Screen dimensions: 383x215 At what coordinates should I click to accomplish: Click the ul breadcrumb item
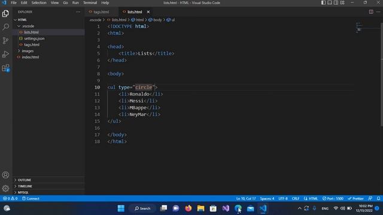pos(171,20)
